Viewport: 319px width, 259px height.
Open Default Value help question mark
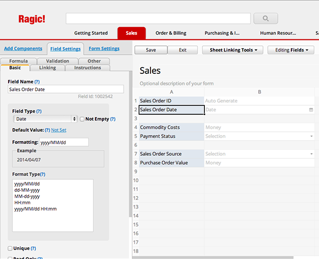coord(47,130)
